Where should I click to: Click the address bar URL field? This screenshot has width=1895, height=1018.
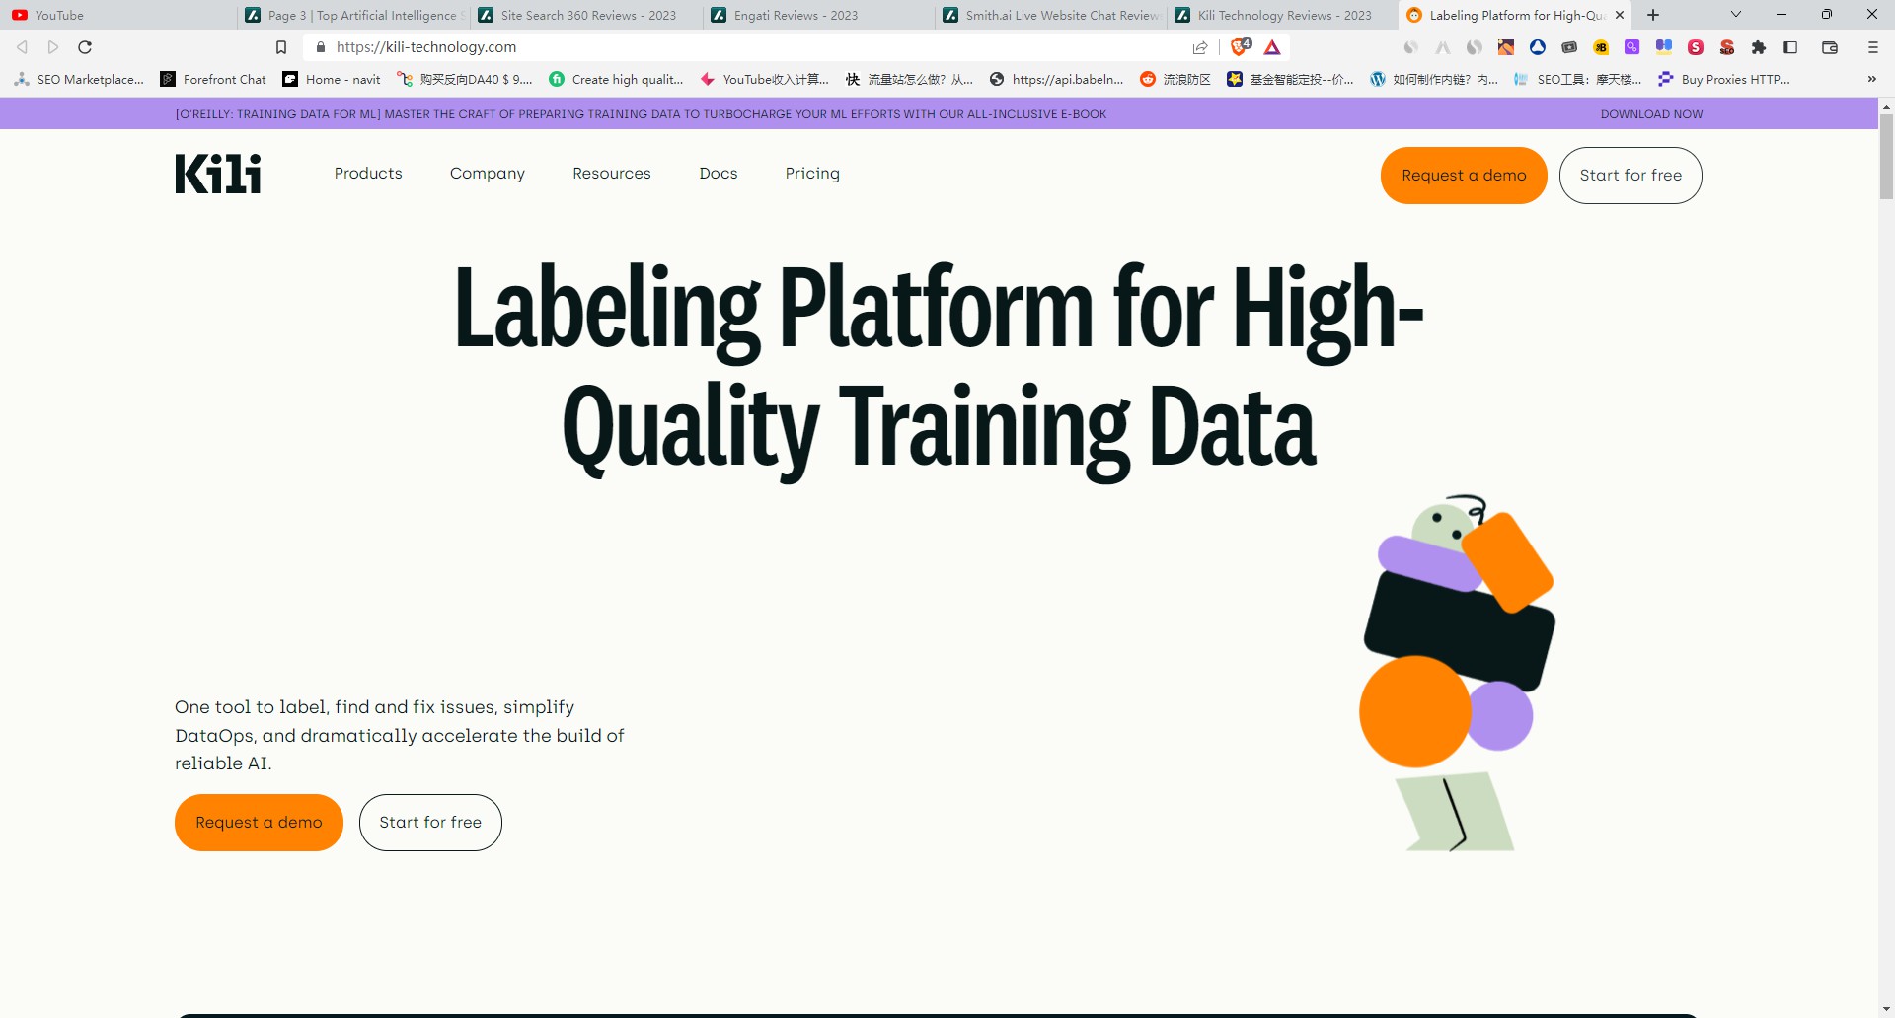(x=750, y=47)
